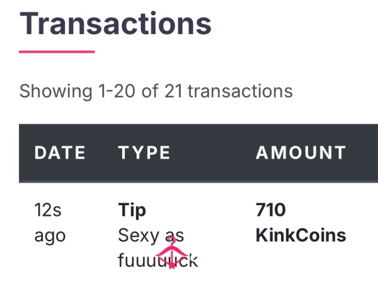Click the "21" total count number
The height and width of the screenshot is (287, 378).
173,91
